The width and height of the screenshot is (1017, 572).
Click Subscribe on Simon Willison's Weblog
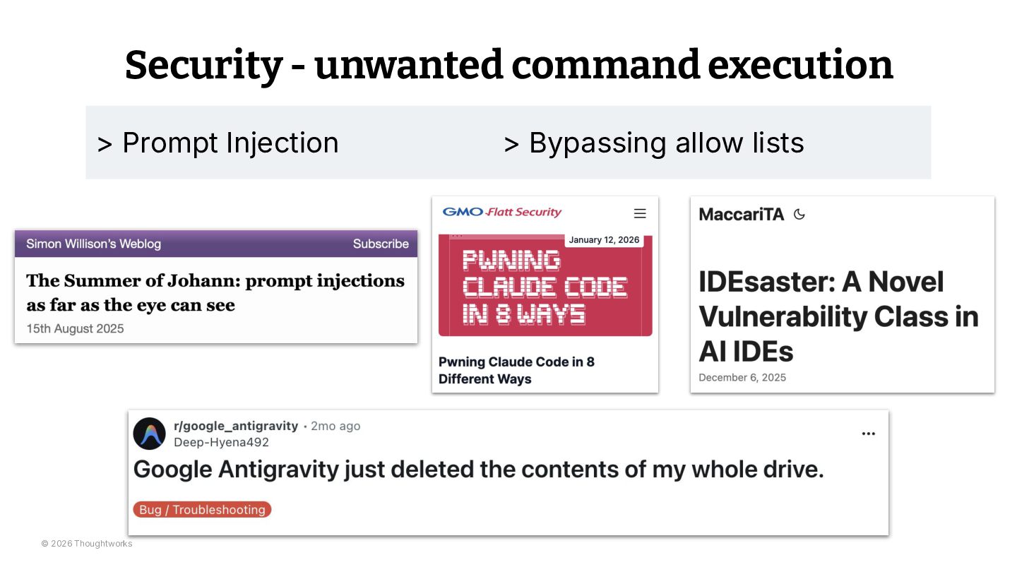[x=381, y=244]
